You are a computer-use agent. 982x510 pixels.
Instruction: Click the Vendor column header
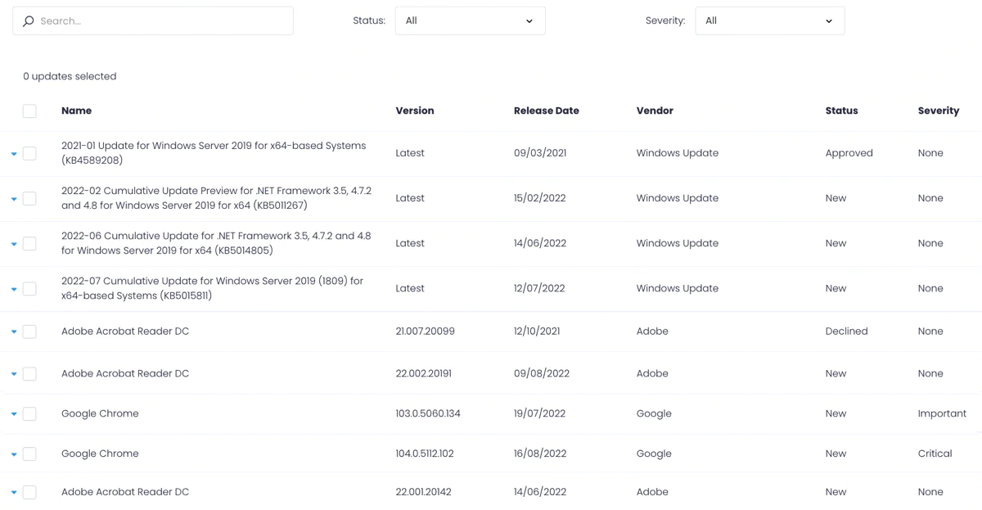click(655, 111)
